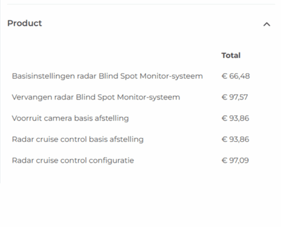Click the € 97,57 price
Screen dimensions: 281x227
click(x=235, y=97)
